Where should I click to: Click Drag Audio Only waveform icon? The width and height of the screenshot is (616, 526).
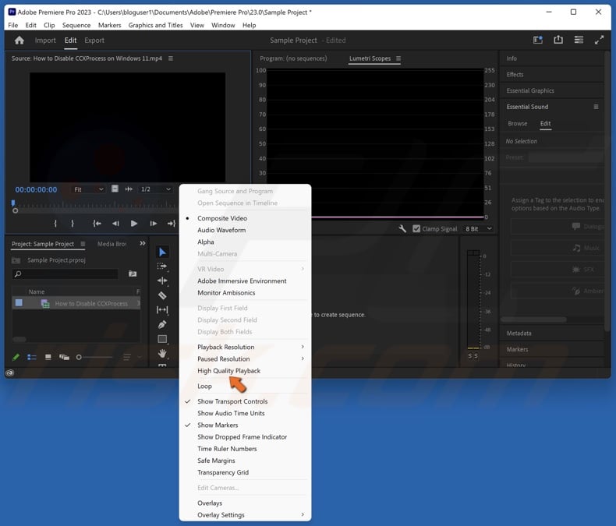(129, 189)
